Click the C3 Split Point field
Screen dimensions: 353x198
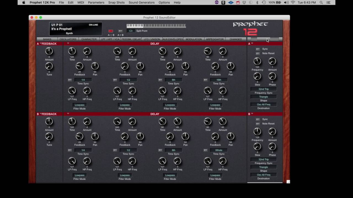131,31
